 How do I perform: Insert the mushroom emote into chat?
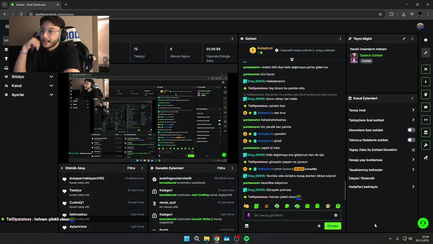327,206
